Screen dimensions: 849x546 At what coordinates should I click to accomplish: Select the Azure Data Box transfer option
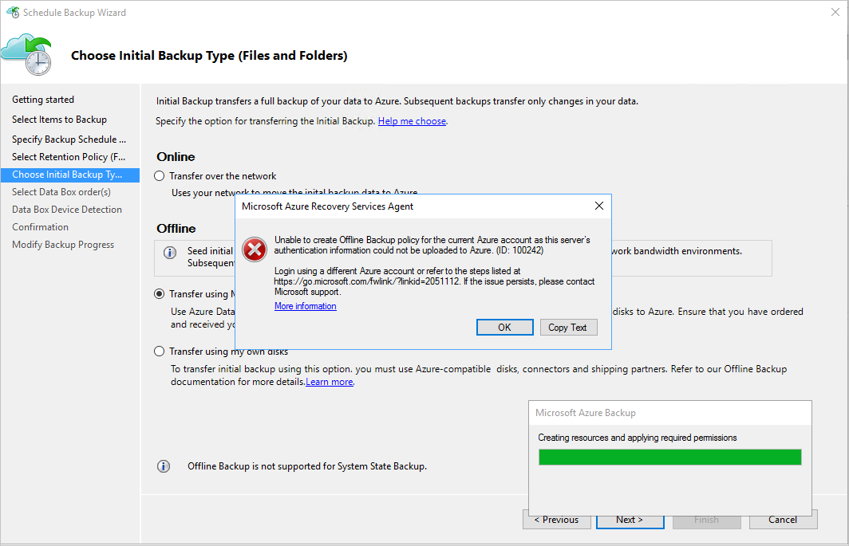(159, 293)
